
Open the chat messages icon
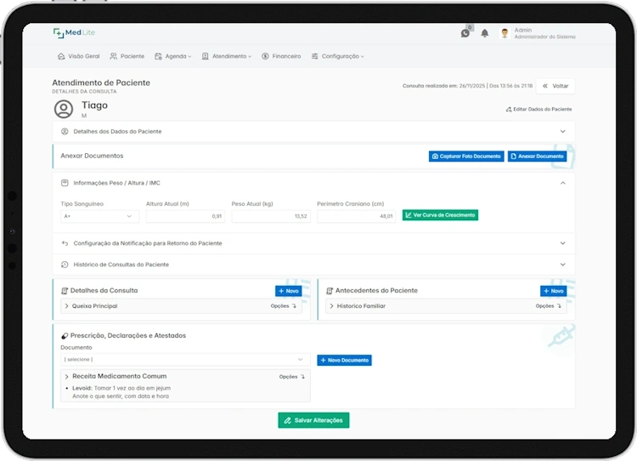[465, 33]
